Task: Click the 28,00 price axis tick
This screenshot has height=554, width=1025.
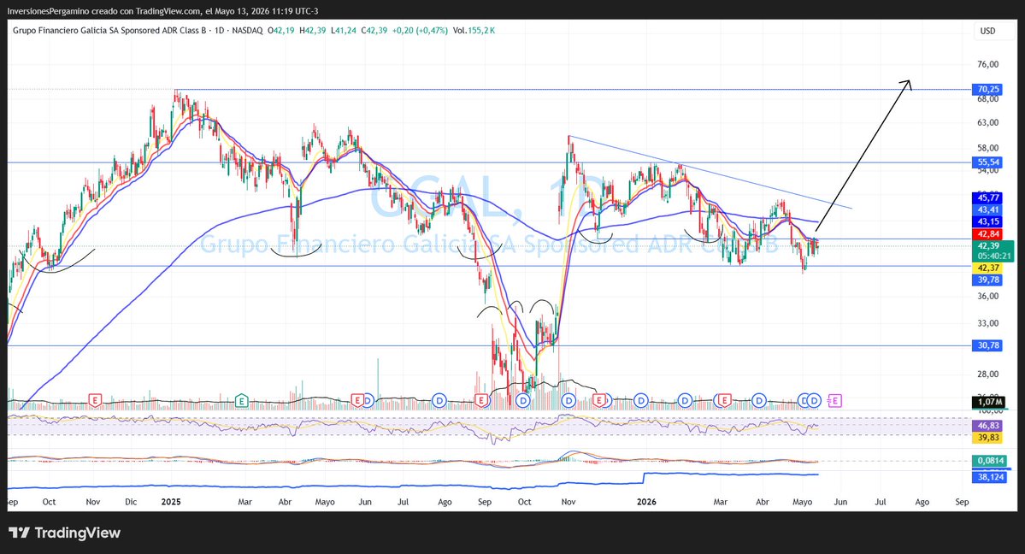Action: [987, 374]
